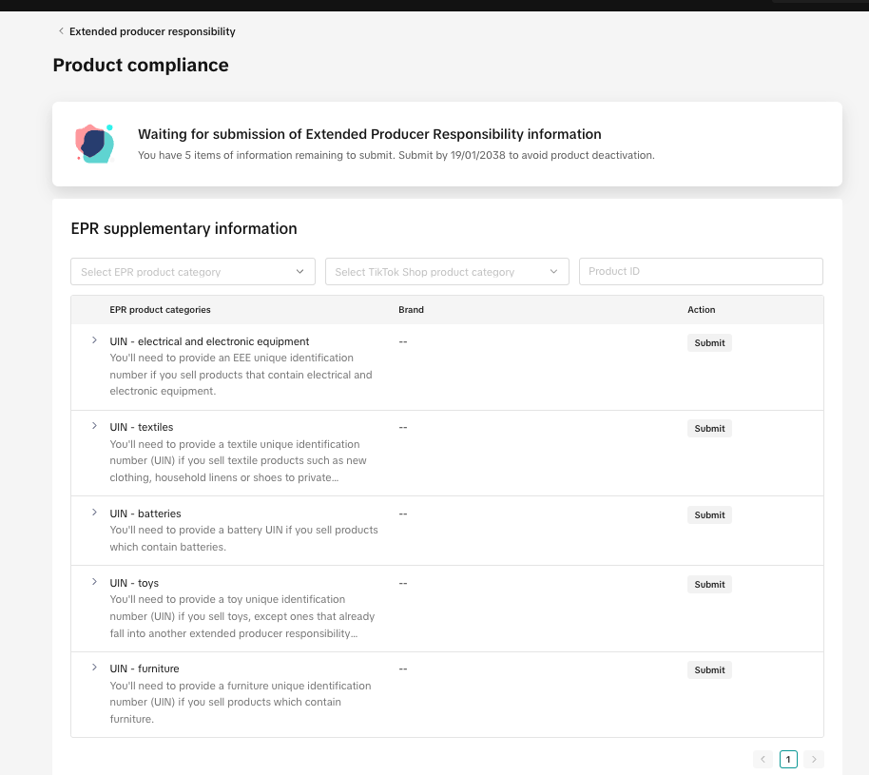This screenshot has width=869, height=775.
Task: Open the TikTok Shop product category dropdown
Action: [x=447, y=271]
